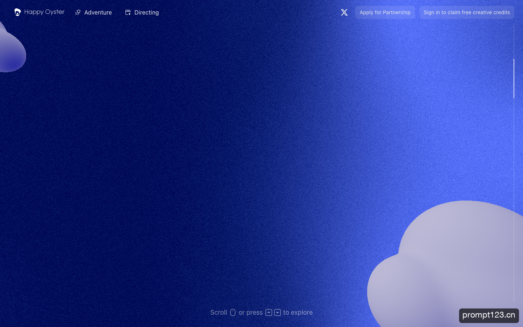The width and height of the screenshot is (523, 327).
Task: Sign in to claim free creative credits
Action: (x=467, y=12)
